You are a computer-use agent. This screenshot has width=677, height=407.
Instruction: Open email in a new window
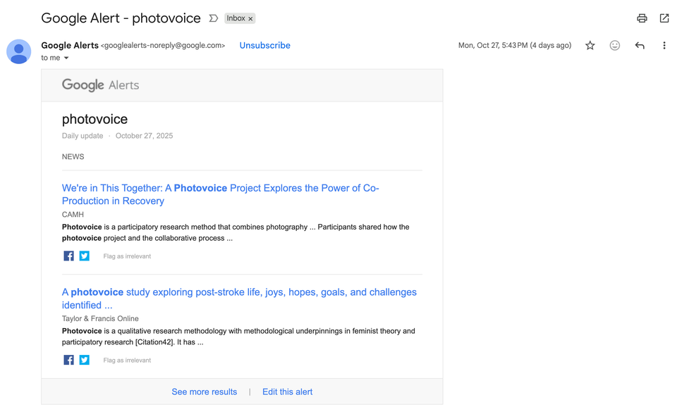(x=664, y=18)
